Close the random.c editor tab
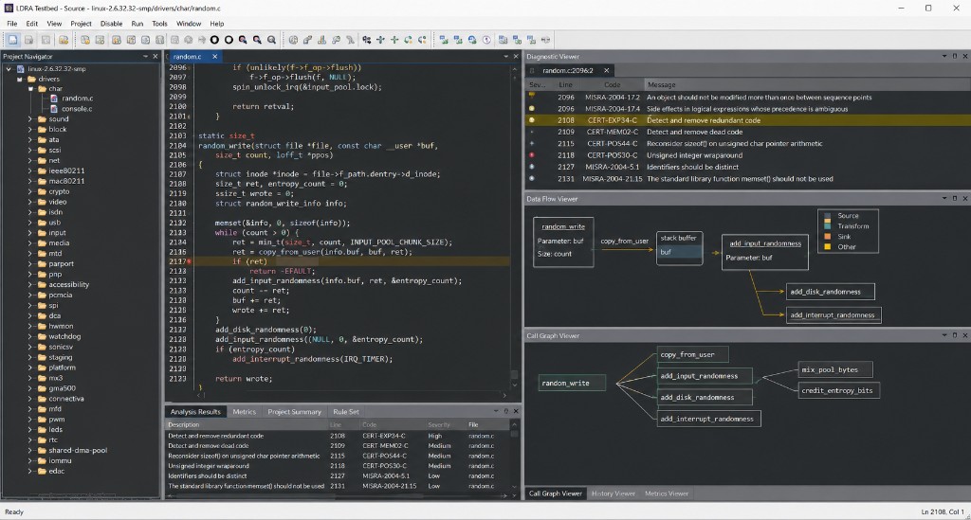This screenshot has height=520, width=971. pyautogui.click(x=215, y=56)
